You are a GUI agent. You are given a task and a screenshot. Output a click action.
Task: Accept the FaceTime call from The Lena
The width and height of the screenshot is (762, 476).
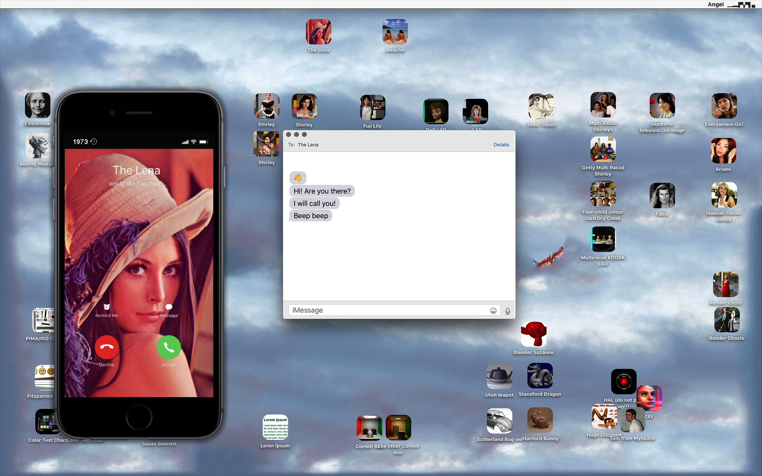(169, 347)
